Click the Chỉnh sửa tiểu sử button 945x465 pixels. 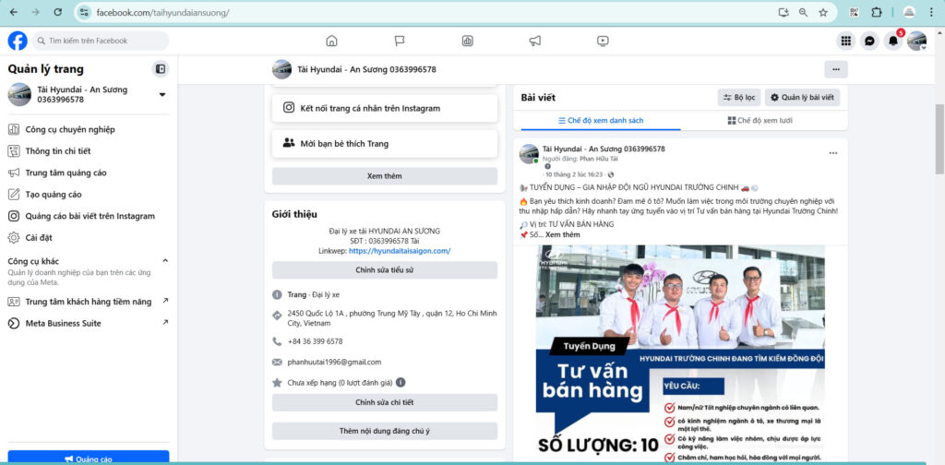pyautogui.click(x=384, y=270)
